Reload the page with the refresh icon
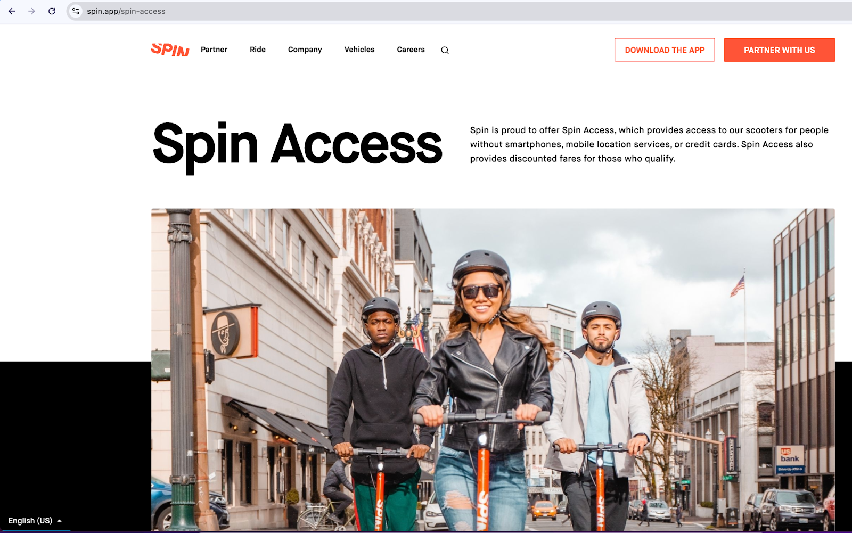 [x=52, y=11]
